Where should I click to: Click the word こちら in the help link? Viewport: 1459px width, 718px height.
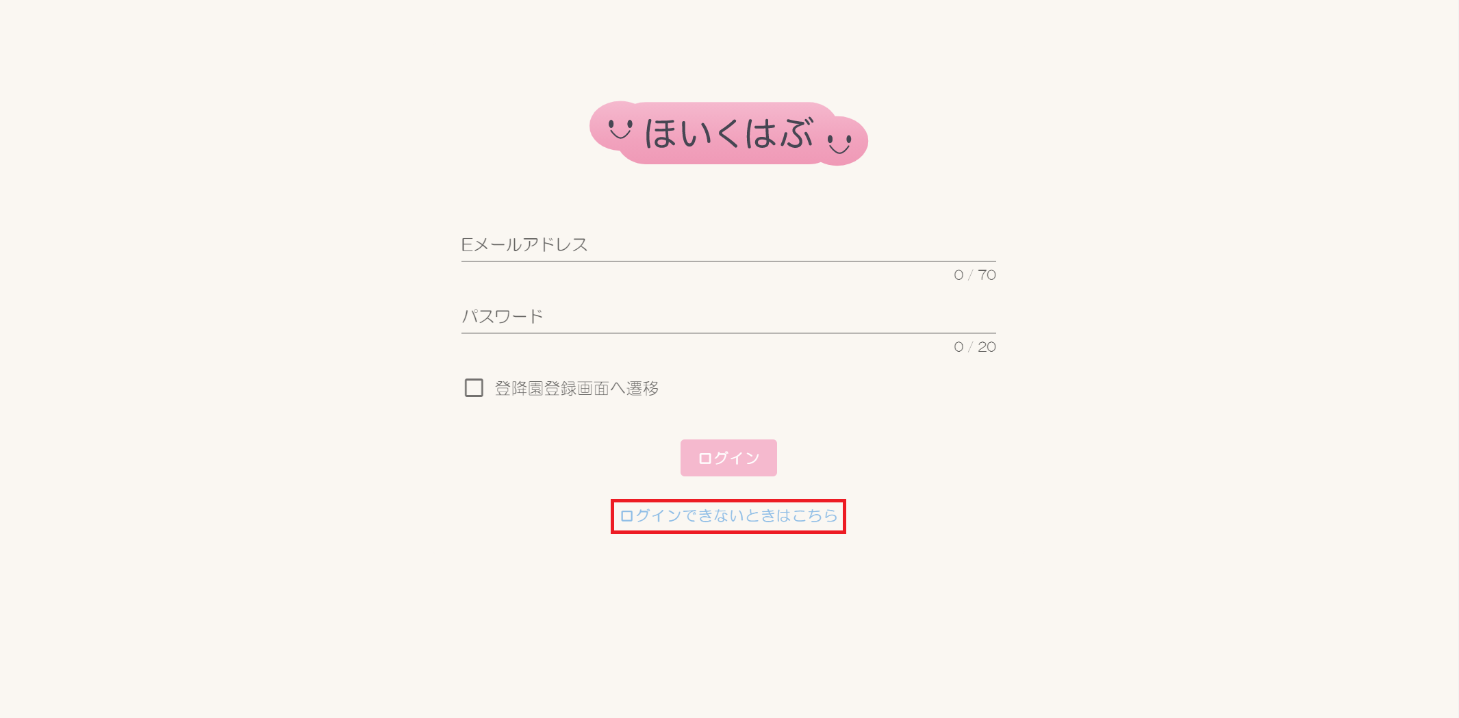pyautogui.click(x=815, y=516)
